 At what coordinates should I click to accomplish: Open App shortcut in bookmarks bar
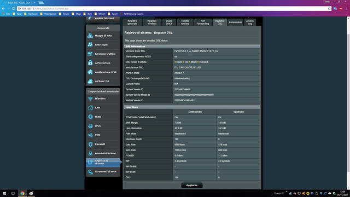point(6,14)
